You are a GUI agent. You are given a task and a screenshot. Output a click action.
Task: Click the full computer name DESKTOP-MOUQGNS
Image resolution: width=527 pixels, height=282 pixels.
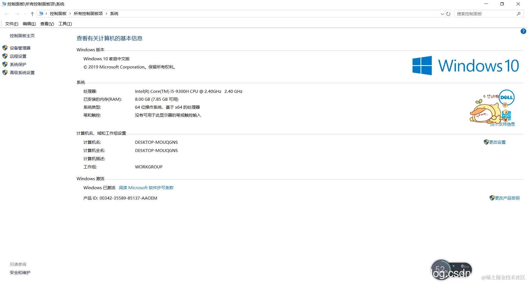(156, 151)
